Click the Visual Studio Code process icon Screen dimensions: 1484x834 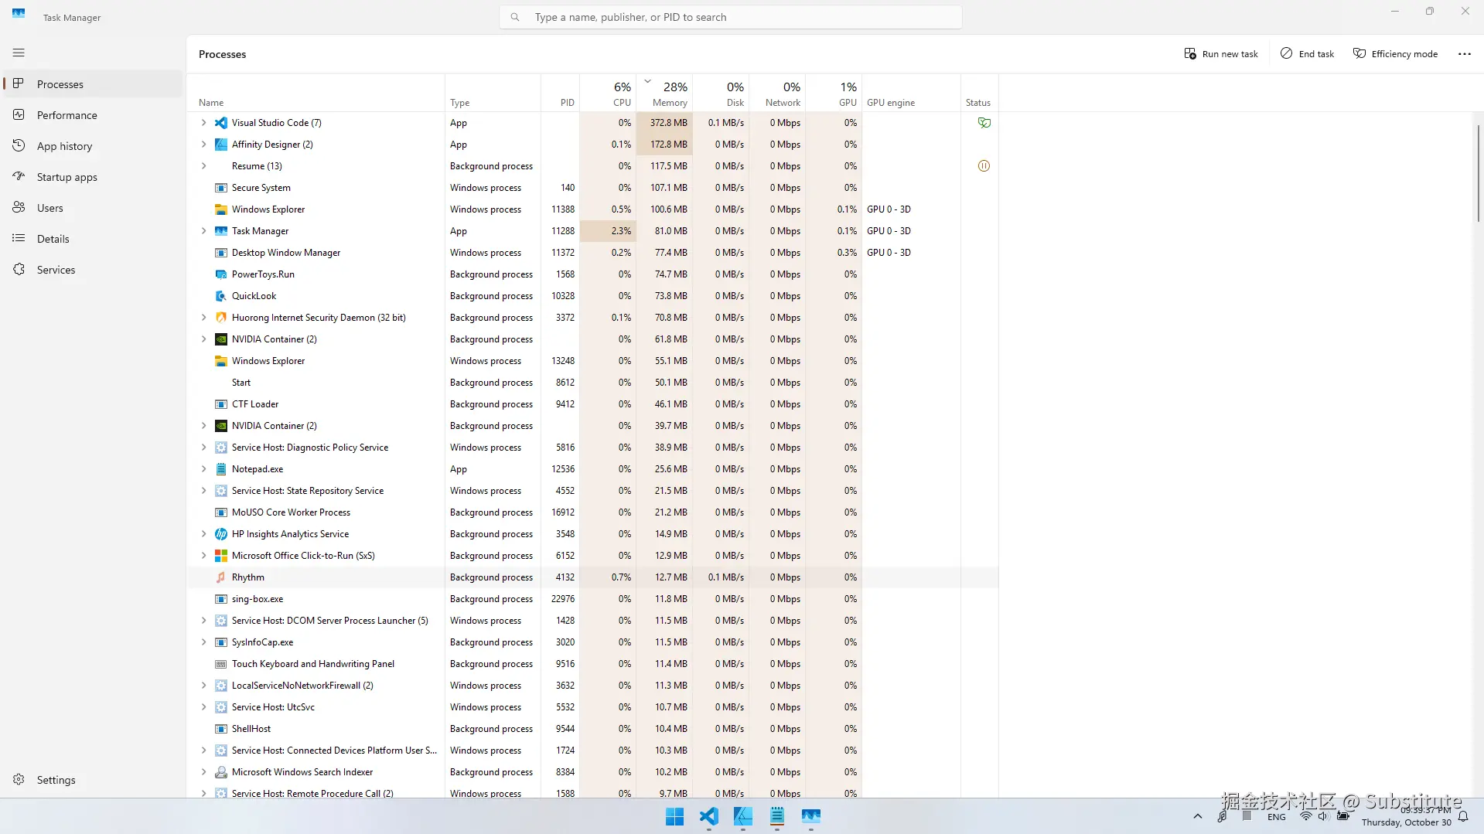(x=221, y=123)
